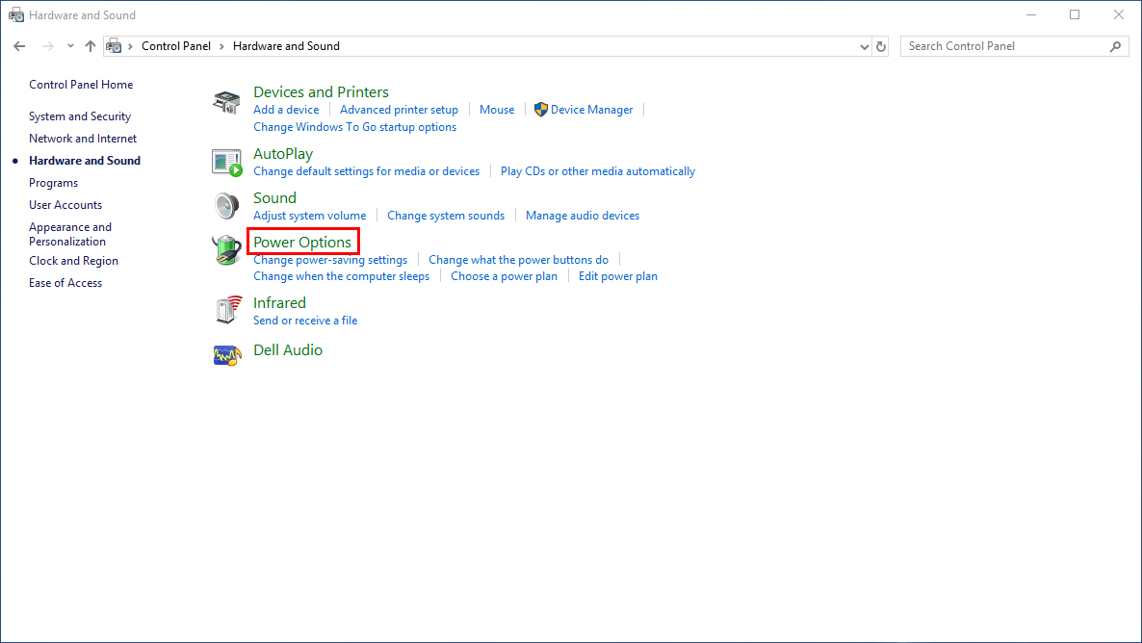This screenshot has height=643, width=1142.
Task: Click Change when the computer sleeps
Action: tap(341, 276)
